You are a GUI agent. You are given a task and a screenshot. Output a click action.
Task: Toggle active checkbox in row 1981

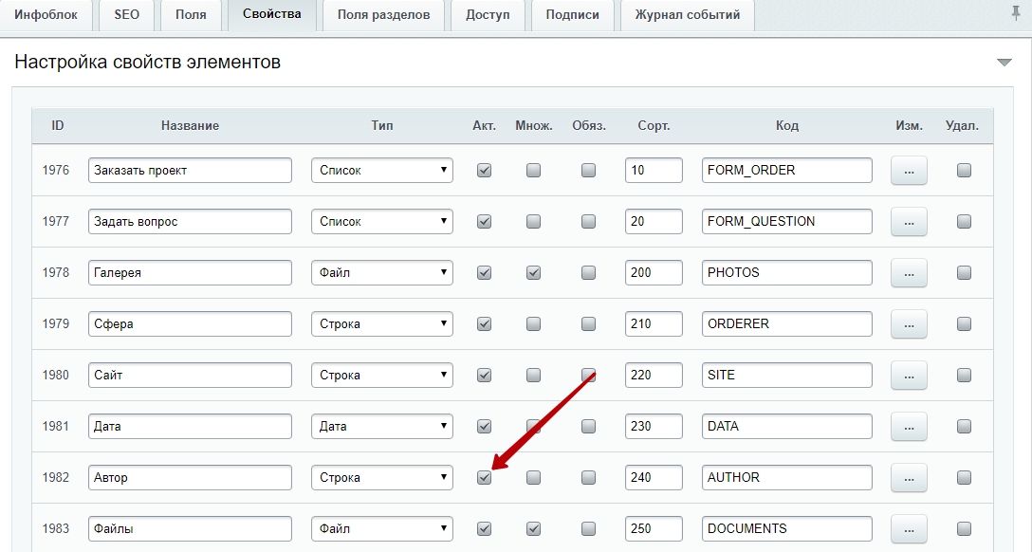coord(485,427)
